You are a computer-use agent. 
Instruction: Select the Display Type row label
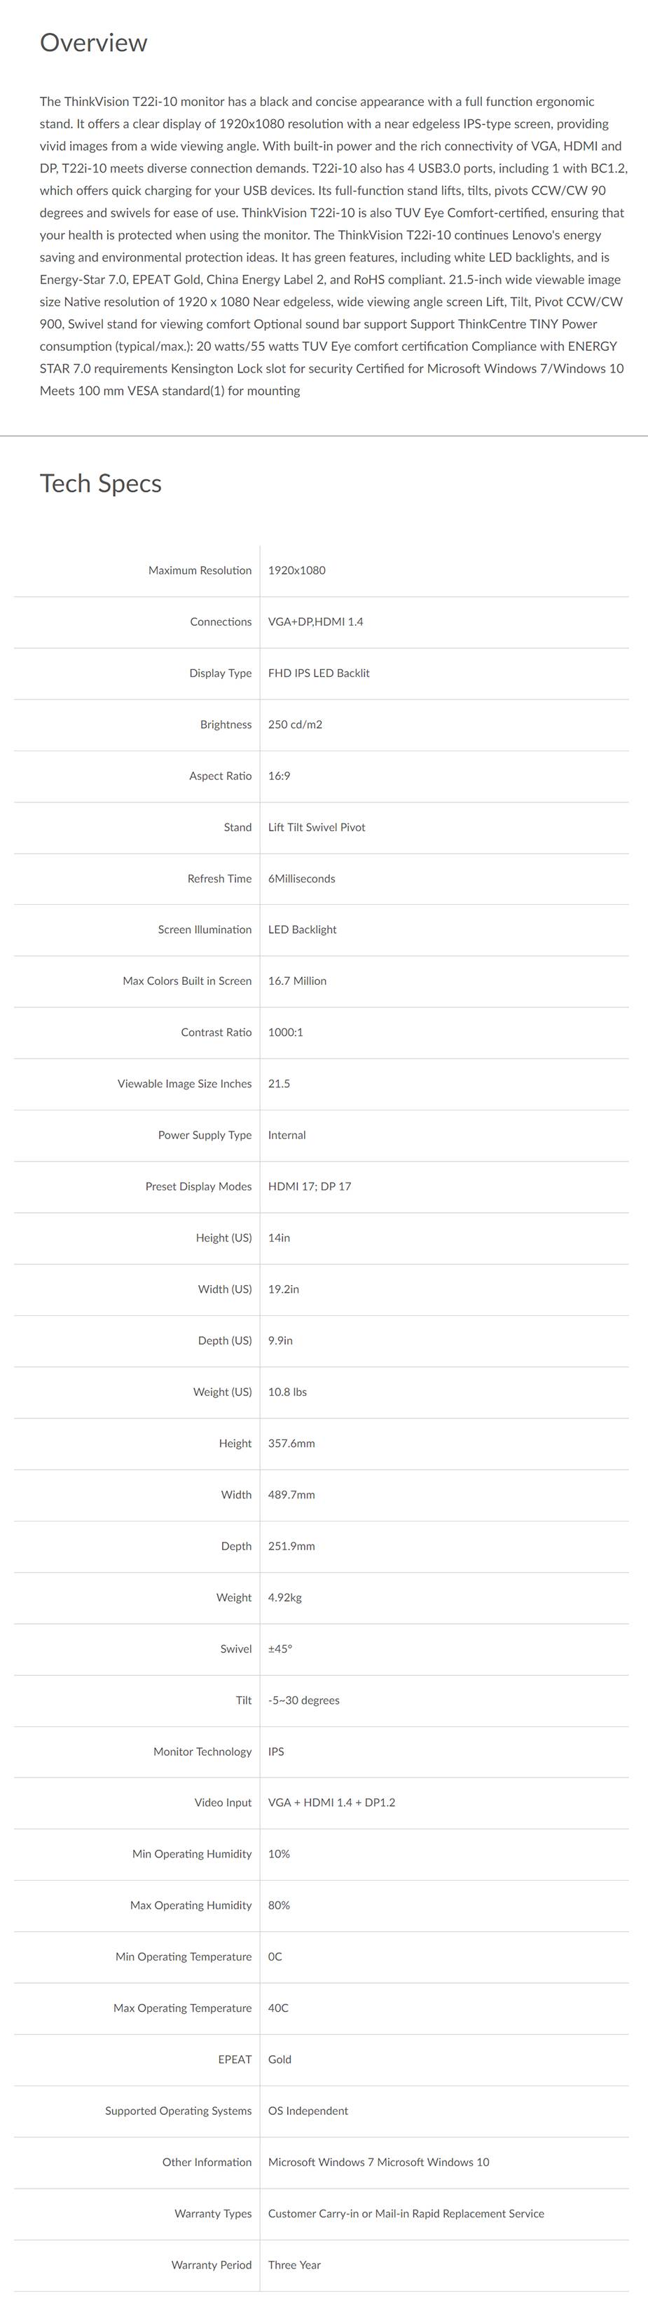tap(220, 673)
